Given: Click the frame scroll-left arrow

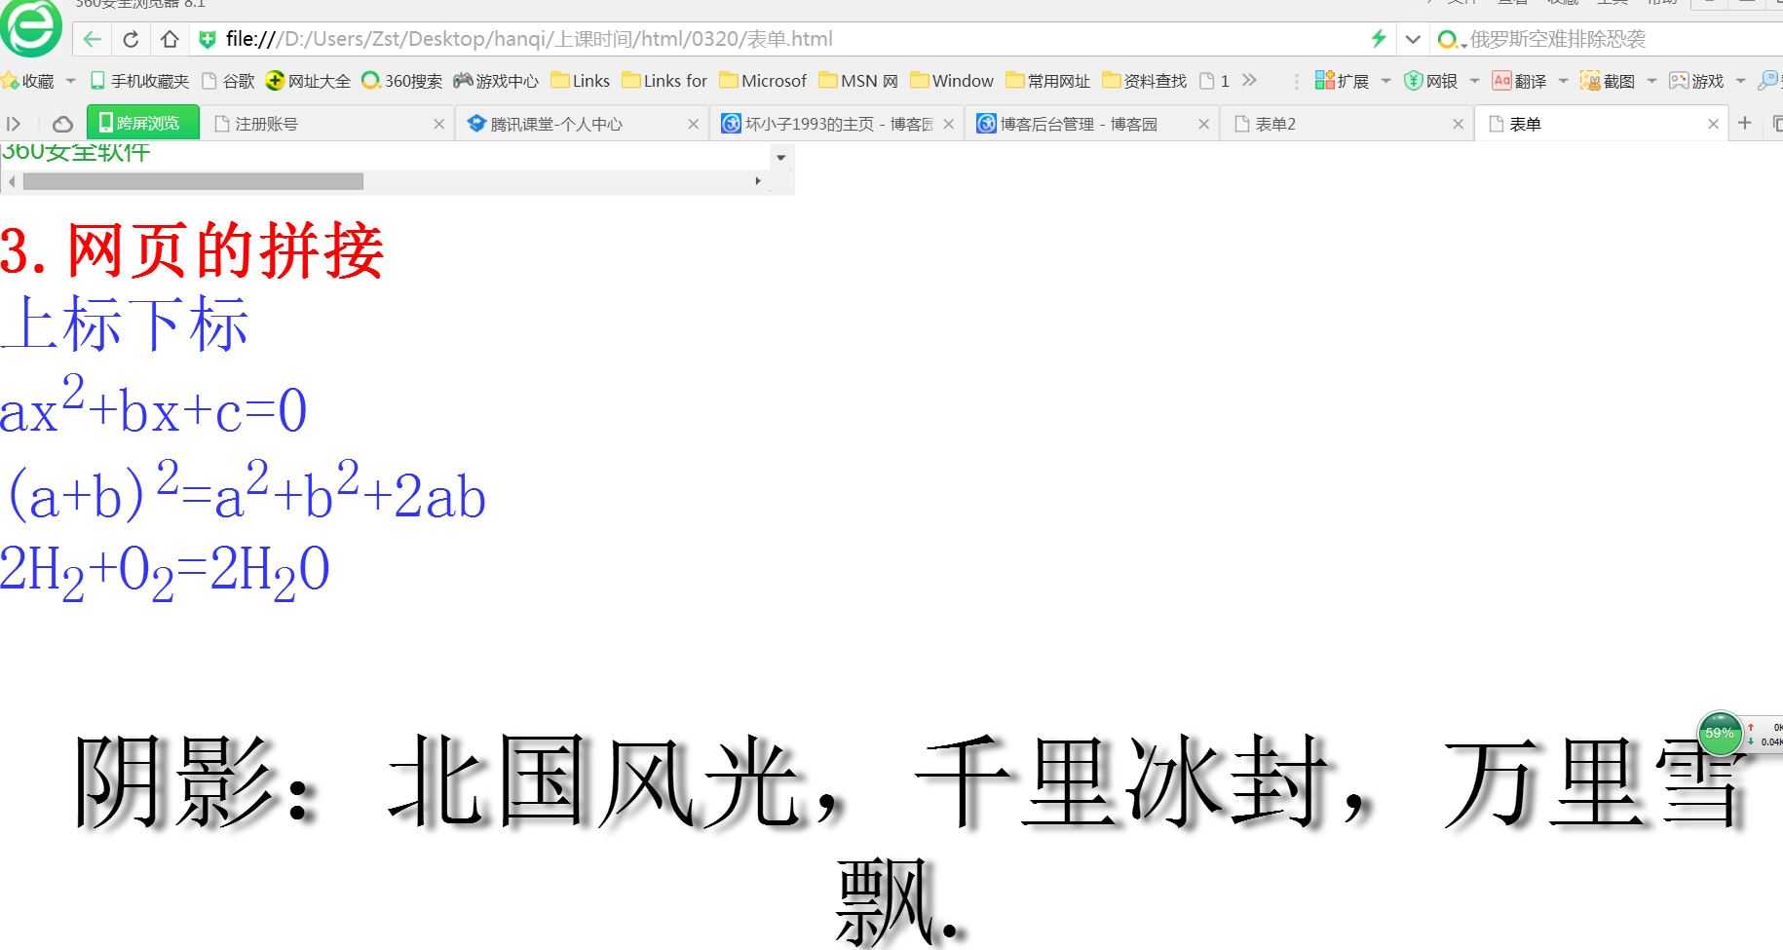Looking at the screenshot, I should coord(12,181).
